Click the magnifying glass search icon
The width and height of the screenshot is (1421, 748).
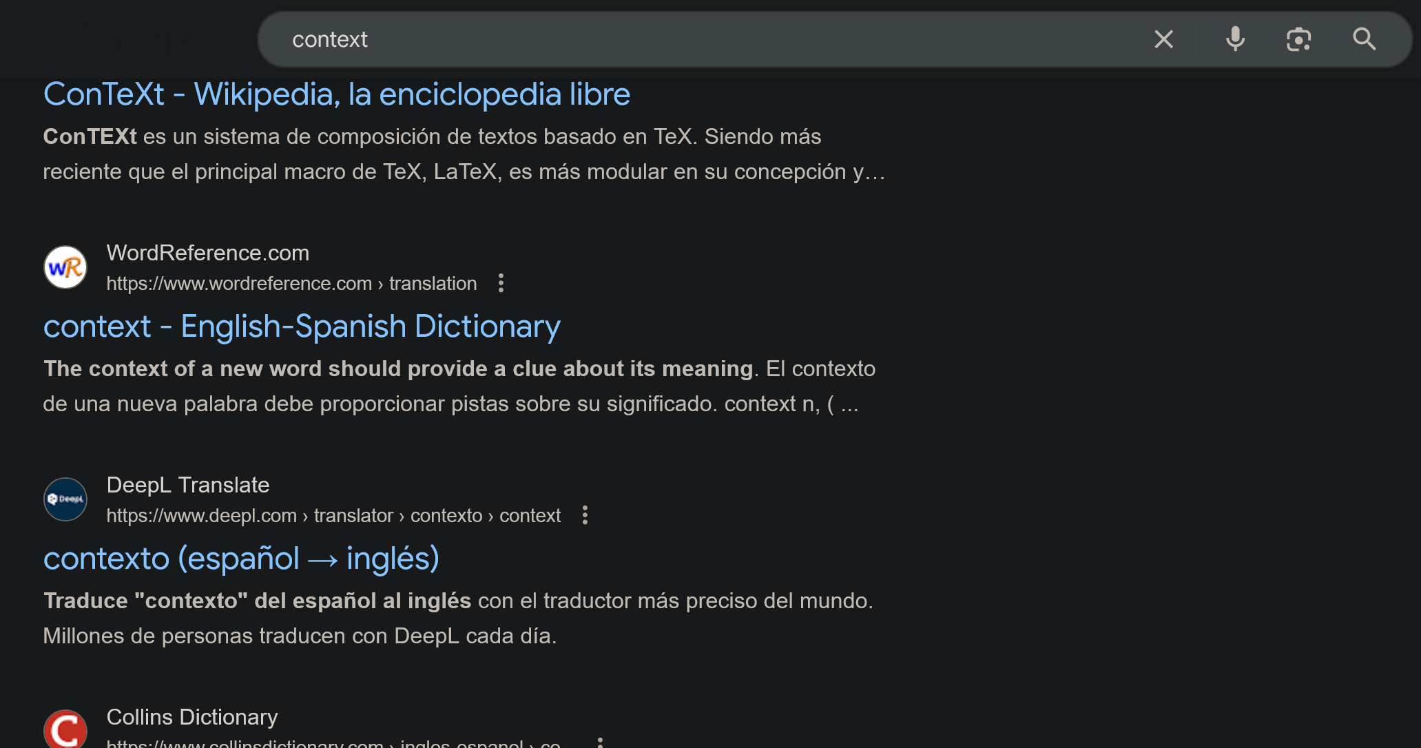pyautogui.click(x=1364, y=39)
